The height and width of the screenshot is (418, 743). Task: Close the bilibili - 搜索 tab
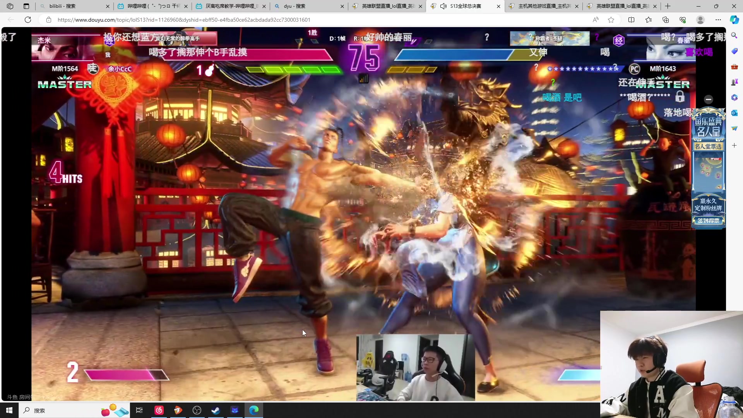pyautogui.click(x=108, y=6)
